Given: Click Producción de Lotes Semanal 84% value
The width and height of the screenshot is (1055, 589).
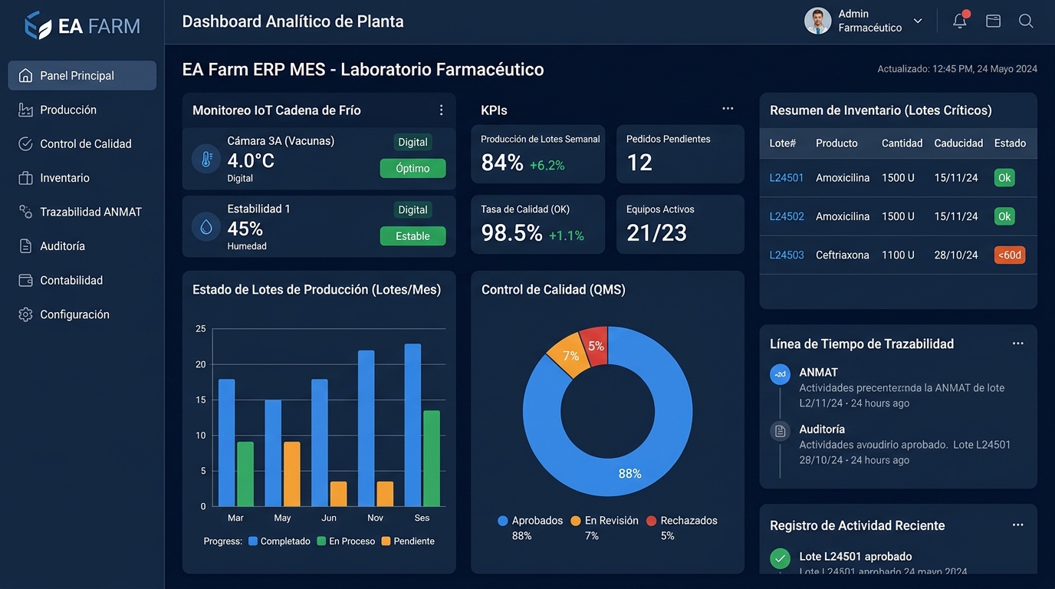Looking at the screenshot, I should pyautogui.click(x=502, y=163).
